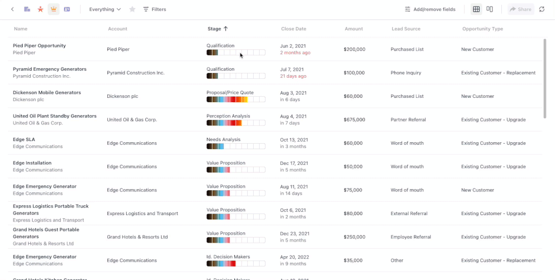Sort by the Lead Source column

[406, 29]
